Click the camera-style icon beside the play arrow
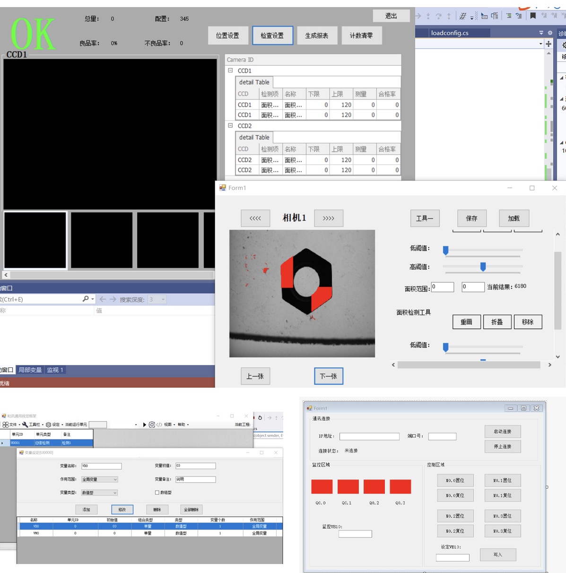The image size is (566, 573). pos(152,425)
